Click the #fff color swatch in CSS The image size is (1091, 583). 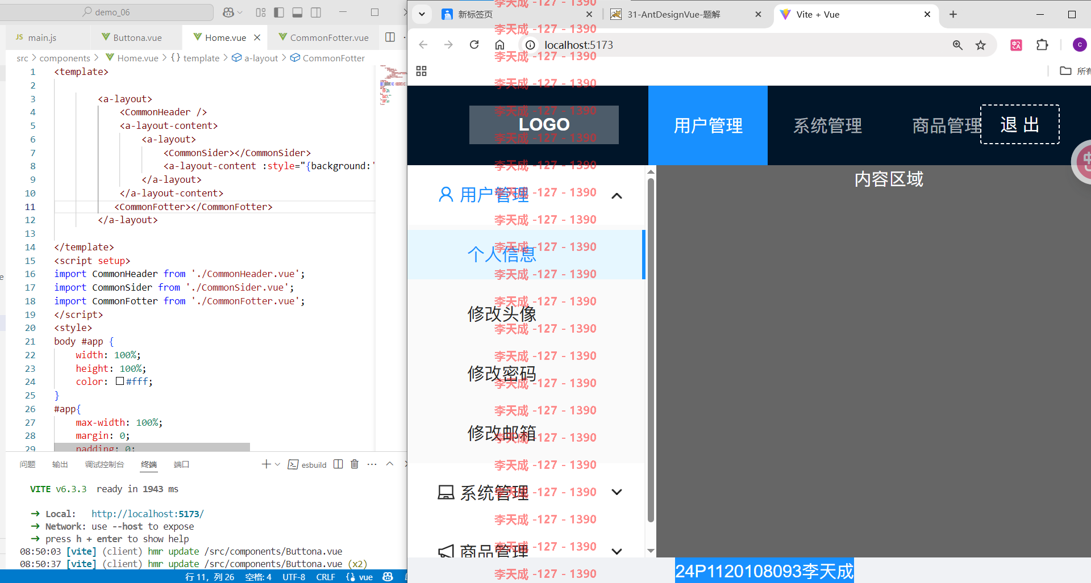(120, 381)
